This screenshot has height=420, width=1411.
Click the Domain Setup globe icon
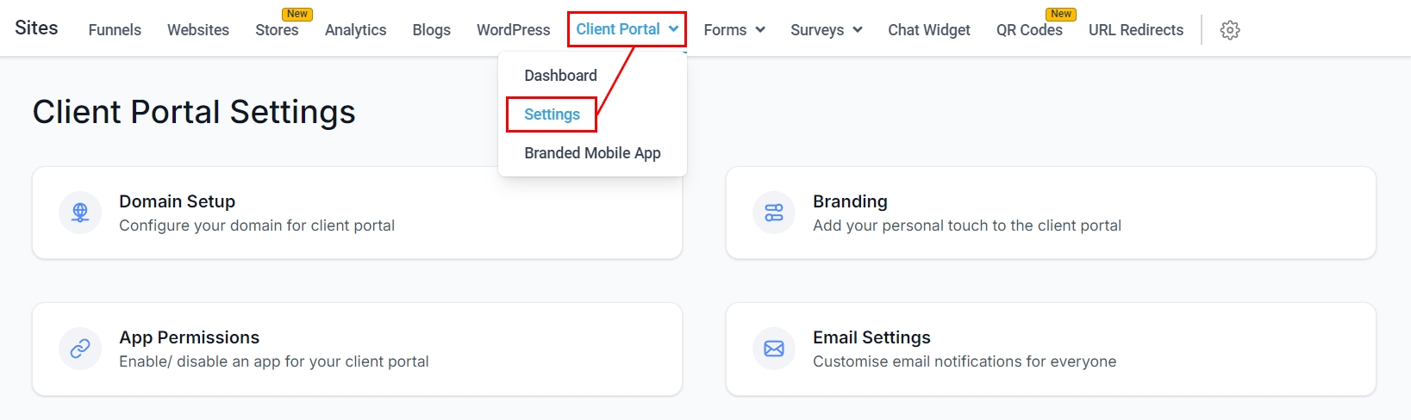point(80,213)
